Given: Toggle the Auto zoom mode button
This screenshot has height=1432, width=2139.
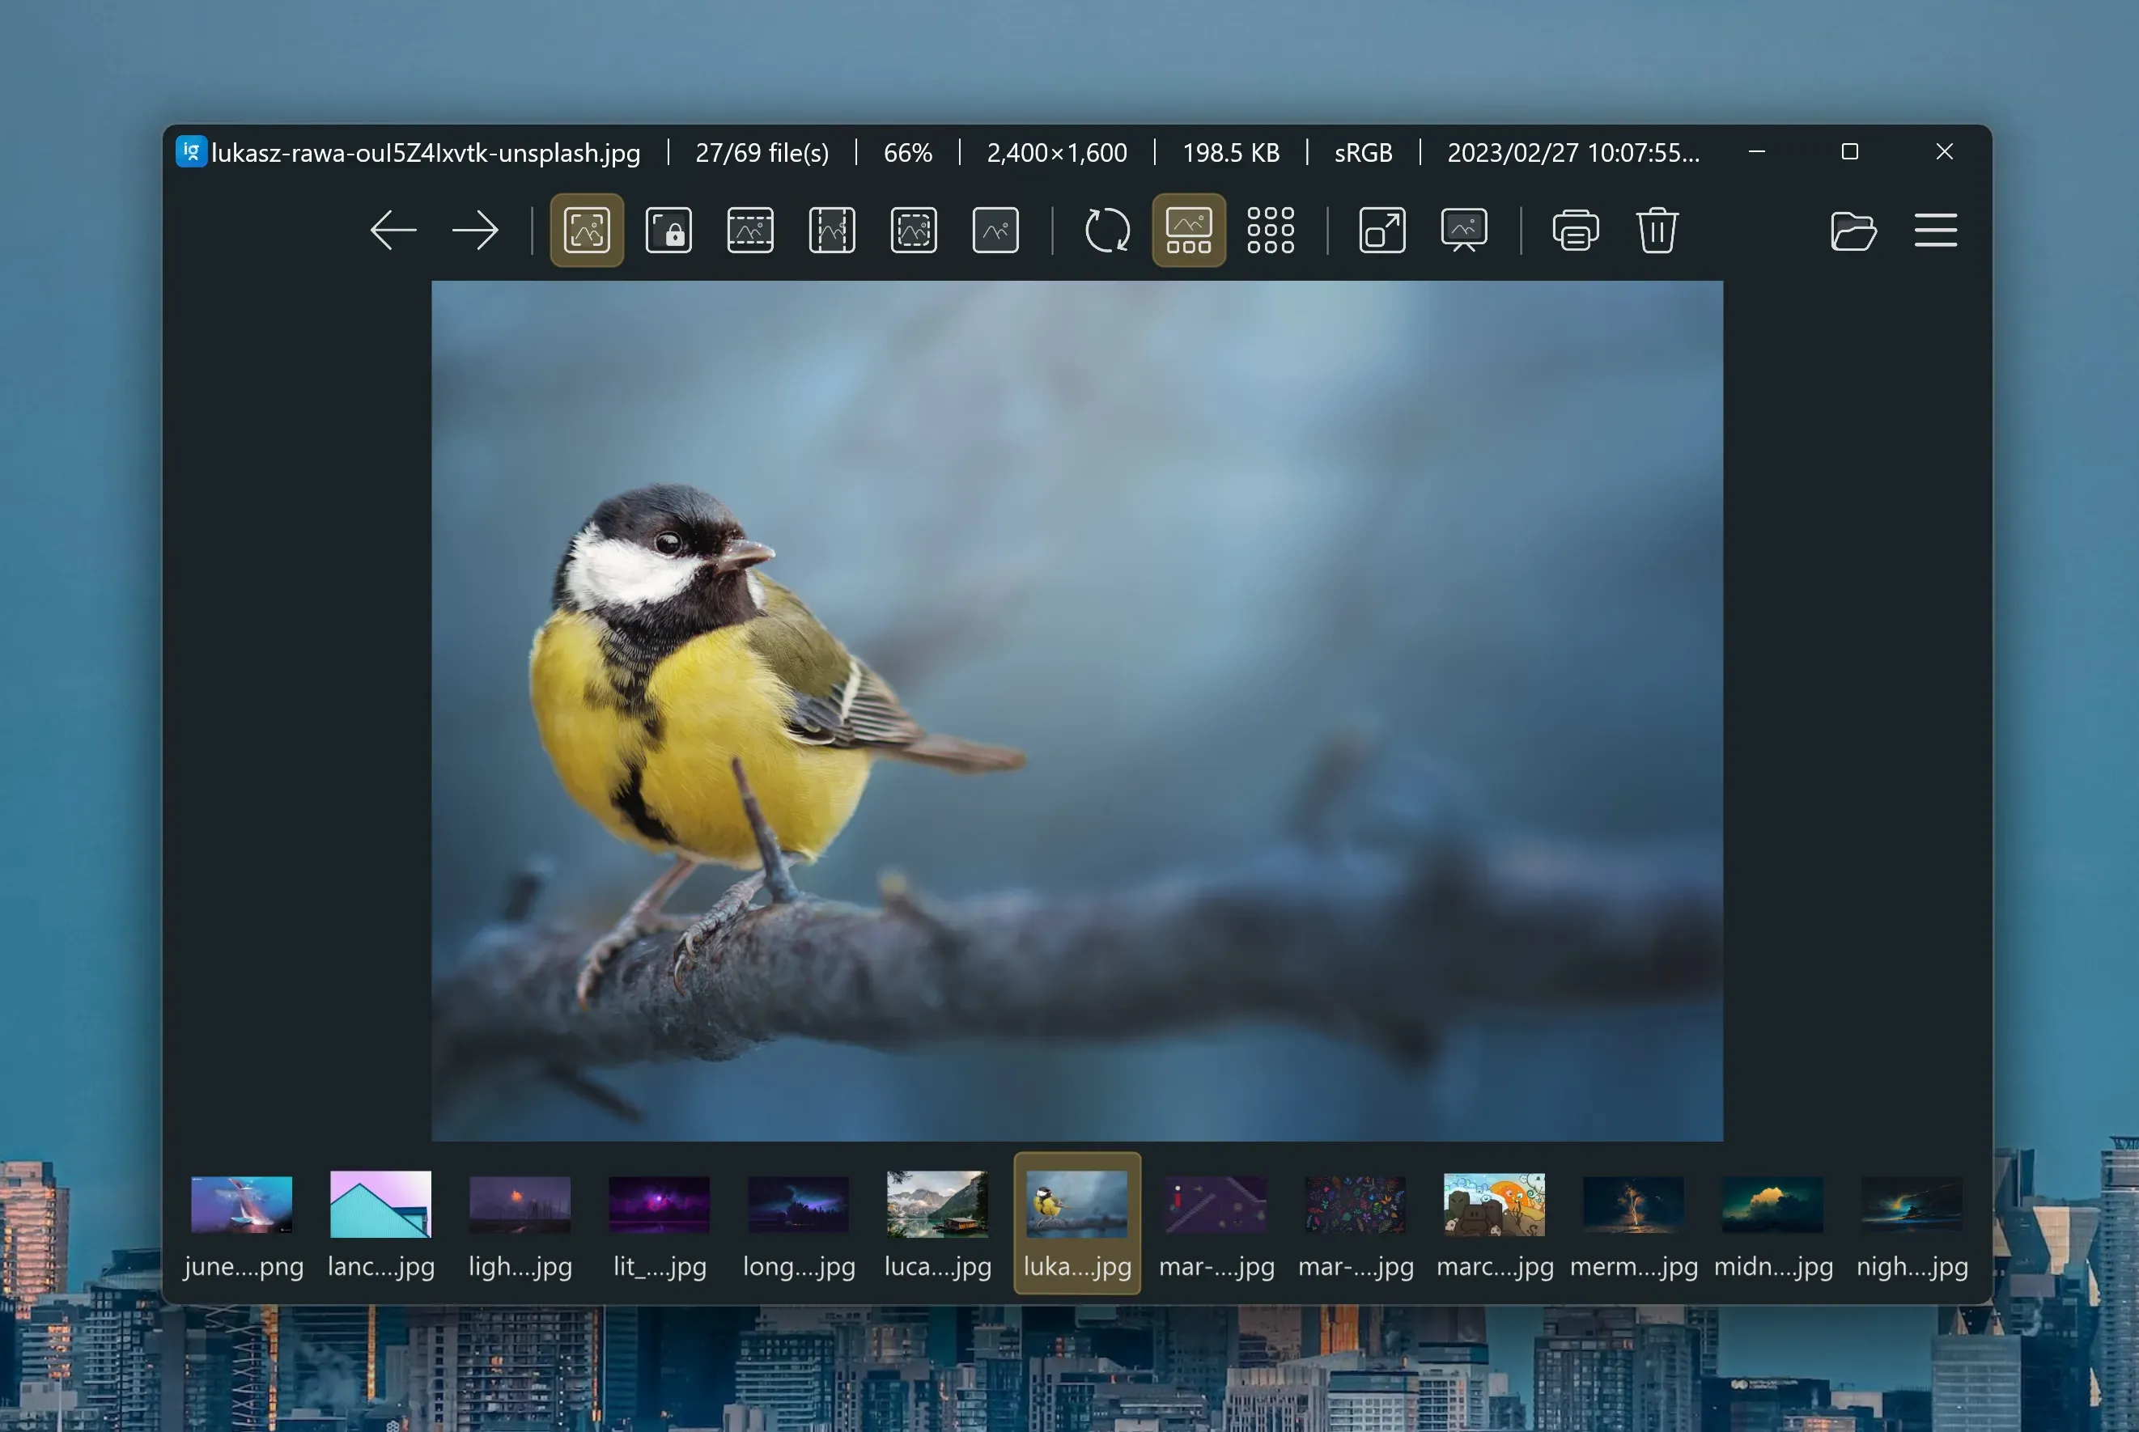Looking at the screenshot, I should [587, 230].
